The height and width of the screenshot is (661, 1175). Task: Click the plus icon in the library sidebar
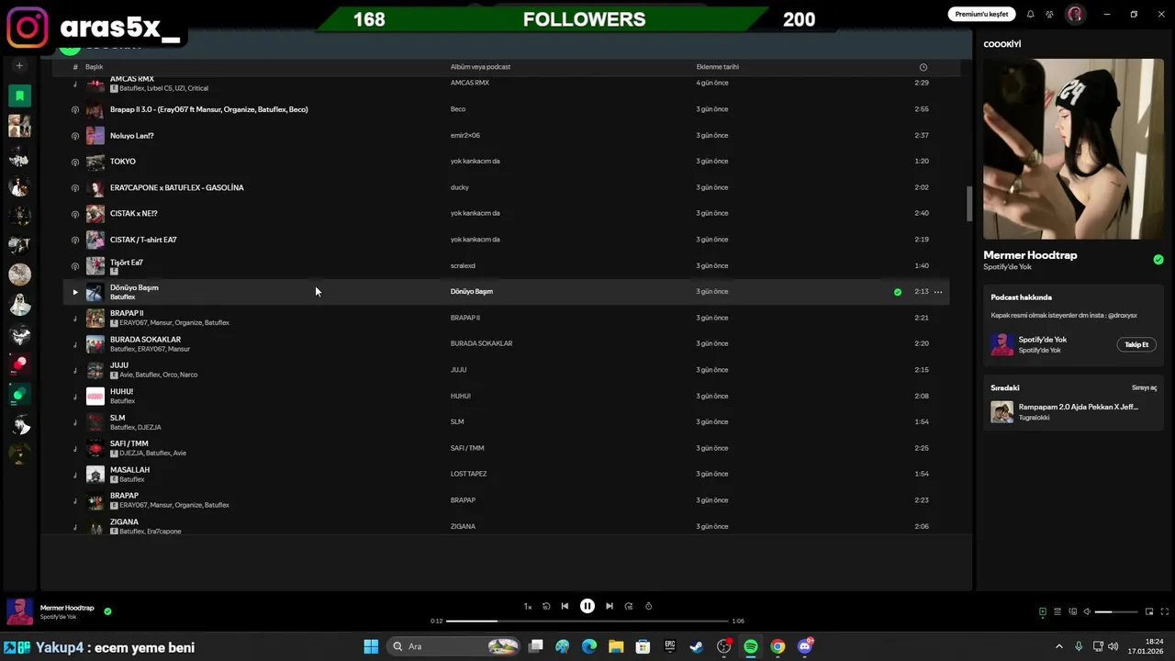[19, 66]
